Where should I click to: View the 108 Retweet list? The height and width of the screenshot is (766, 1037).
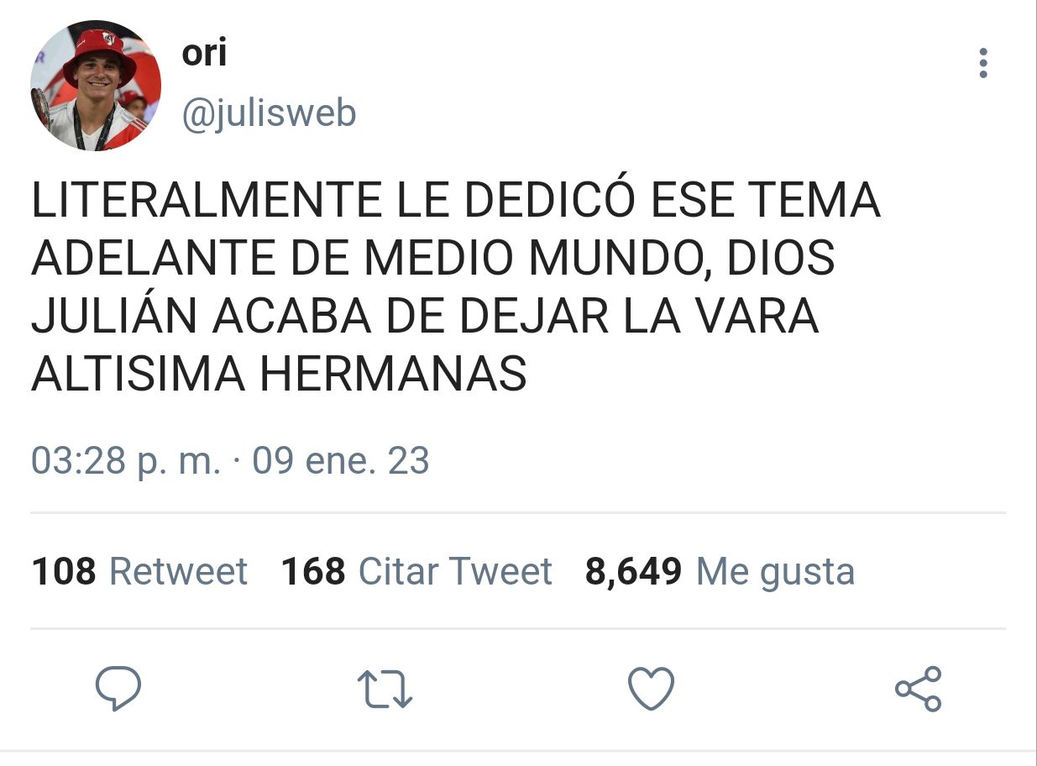(139, 572)
